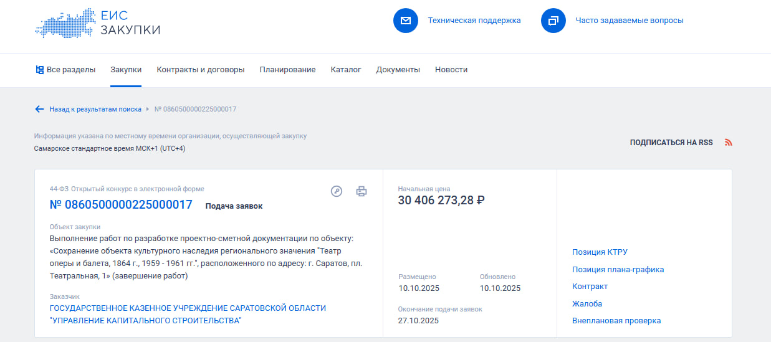Go to the Каталог section
The image size is (771, 342).
[346, 70]
